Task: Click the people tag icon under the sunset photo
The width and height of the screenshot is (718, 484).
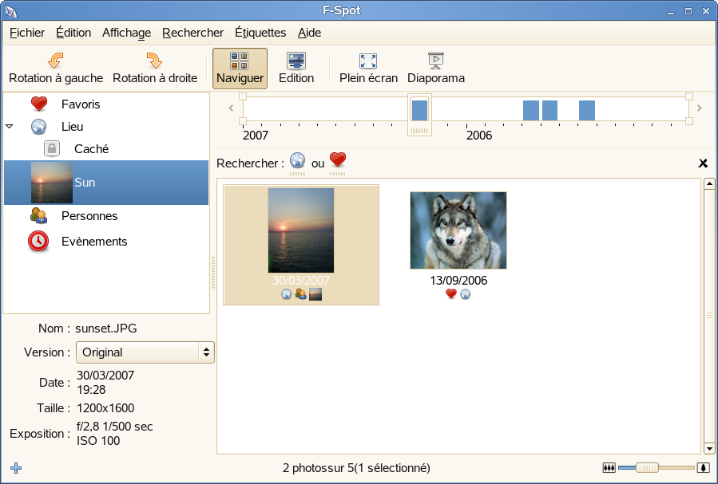Action: click(x=301, y=294)
